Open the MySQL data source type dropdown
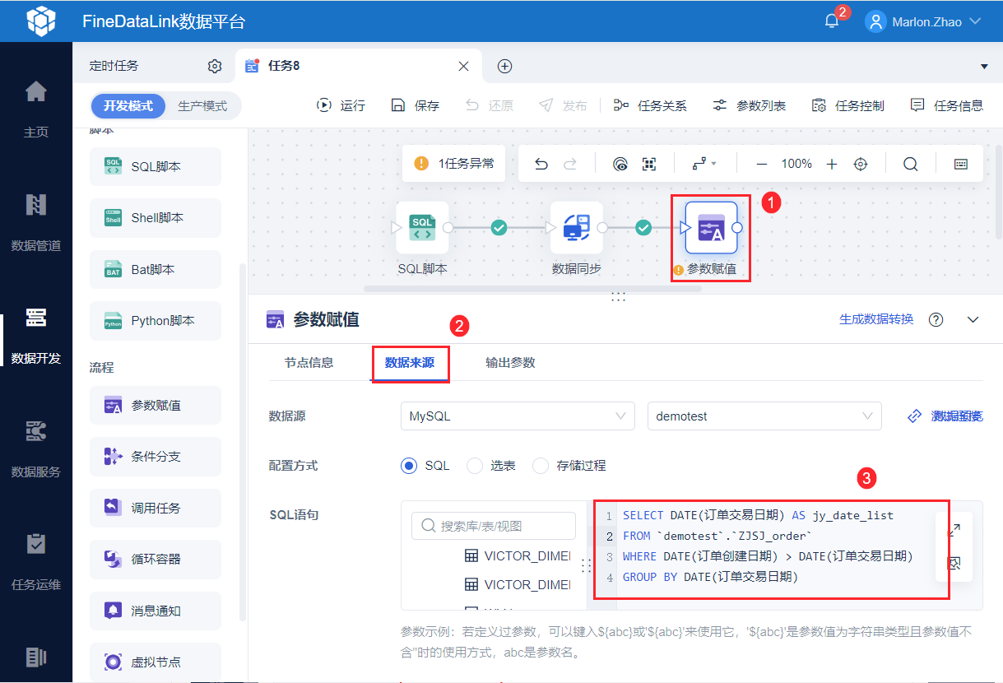The image size is (1003, 683). pyautogui.click(x=518, y=416)
